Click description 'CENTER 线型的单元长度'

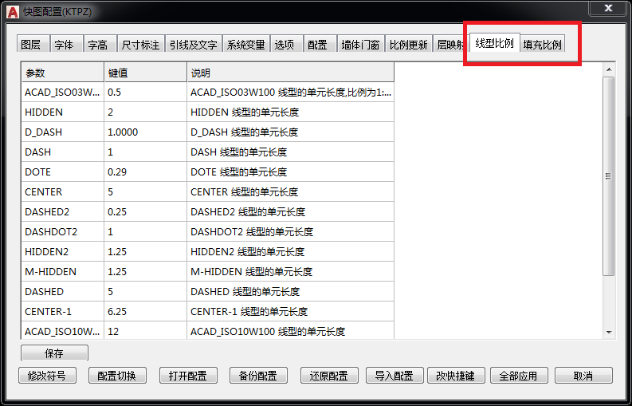(291, 191)
